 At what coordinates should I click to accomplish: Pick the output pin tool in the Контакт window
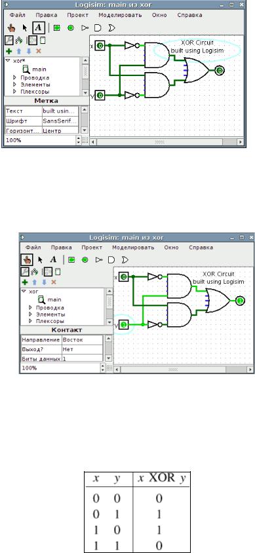[85, 260]
